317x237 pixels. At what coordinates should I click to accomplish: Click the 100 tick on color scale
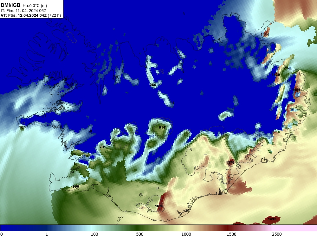pos(94,234)
